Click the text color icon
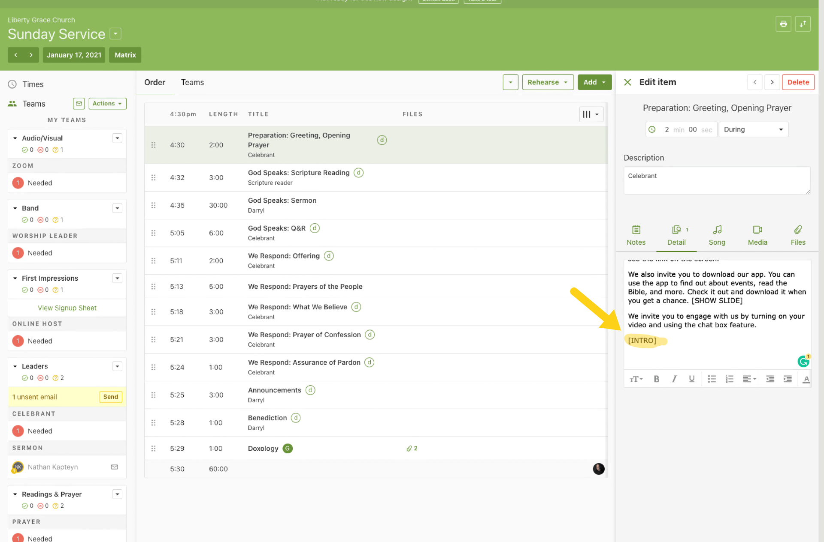The image size is (824, 542). tap(806, 379)
